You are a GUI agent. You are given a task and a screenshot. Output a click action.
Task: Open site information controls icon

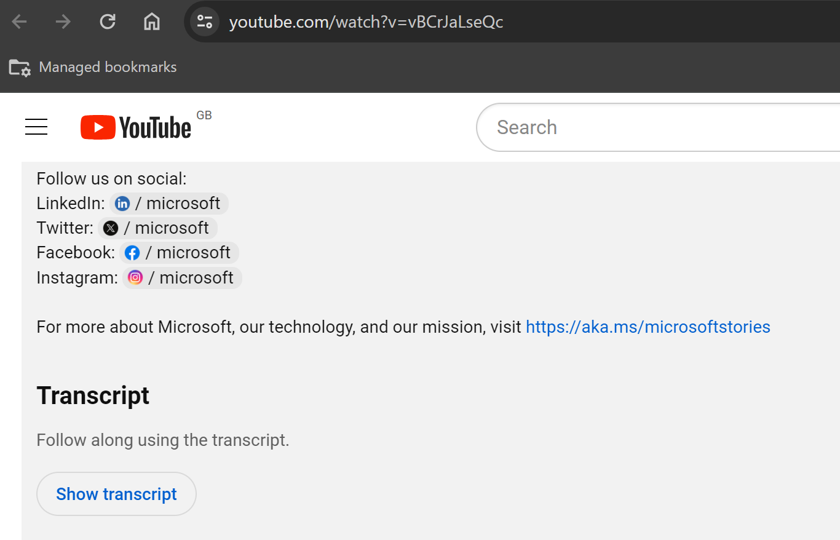click(205, 22)
